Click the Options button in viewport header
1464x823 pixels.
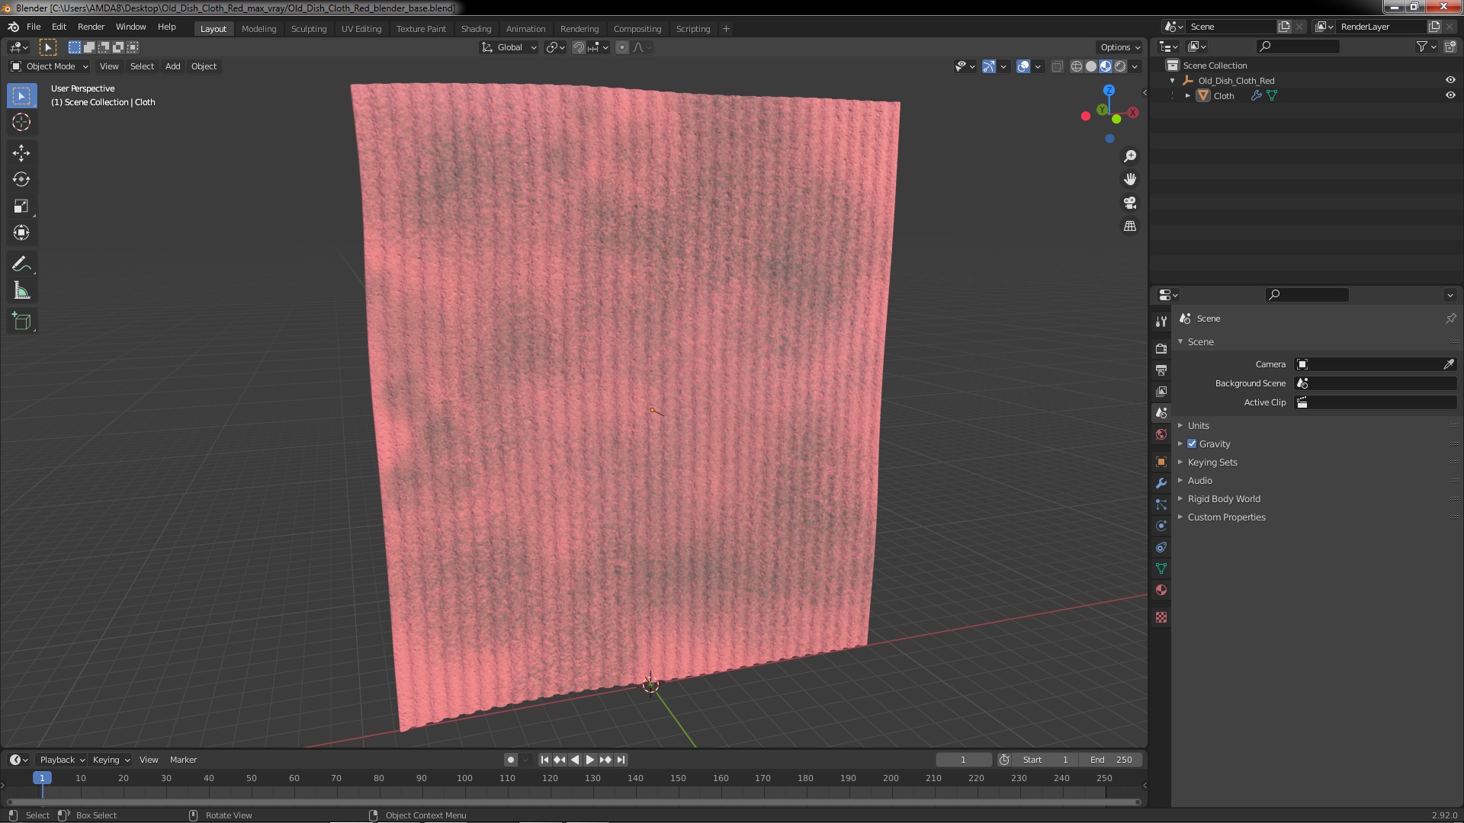click(x=1119, y=47)
